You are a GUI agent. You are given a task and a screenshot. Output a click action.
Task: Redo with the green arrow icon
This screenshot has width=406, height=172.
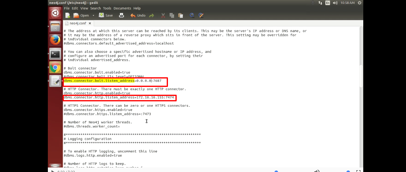(152, 15)
